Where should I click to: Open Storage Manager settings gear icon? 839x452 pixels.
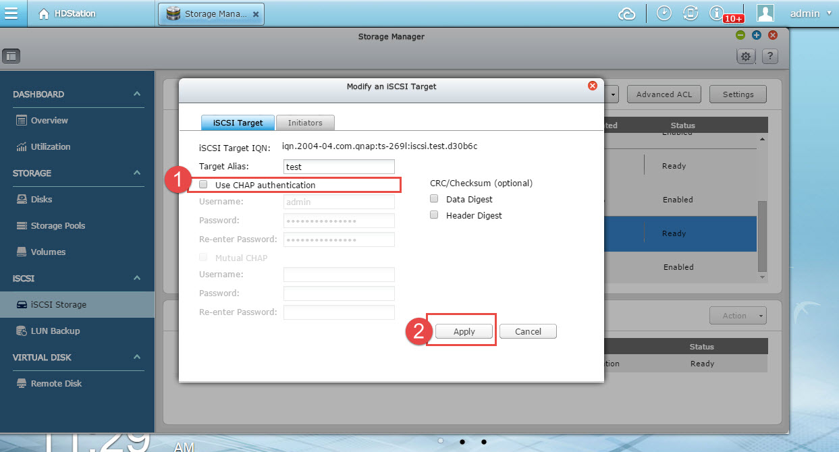(x=745, y=57)
